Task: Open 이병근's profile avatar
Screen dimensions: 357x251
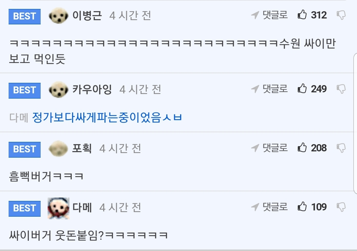Action: click(x=59, y=16)
